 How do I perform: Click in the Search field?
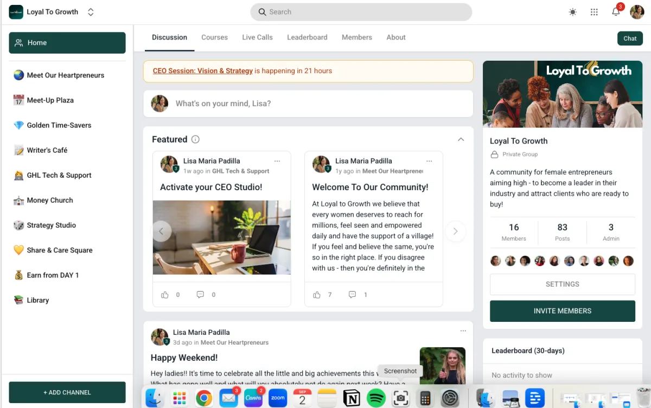[x=361, y=12]
